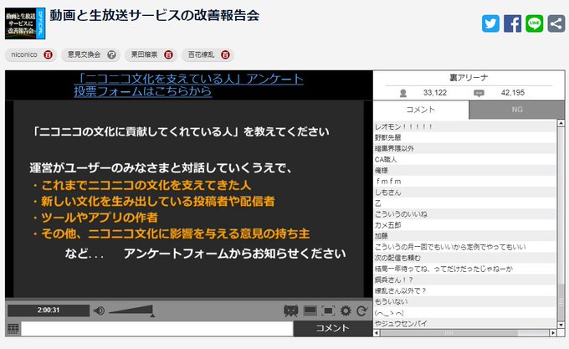Open dictionary icon of 栗田穣崇 tag
The width and height of the screenshot is (569, 349).
(168, 54)
